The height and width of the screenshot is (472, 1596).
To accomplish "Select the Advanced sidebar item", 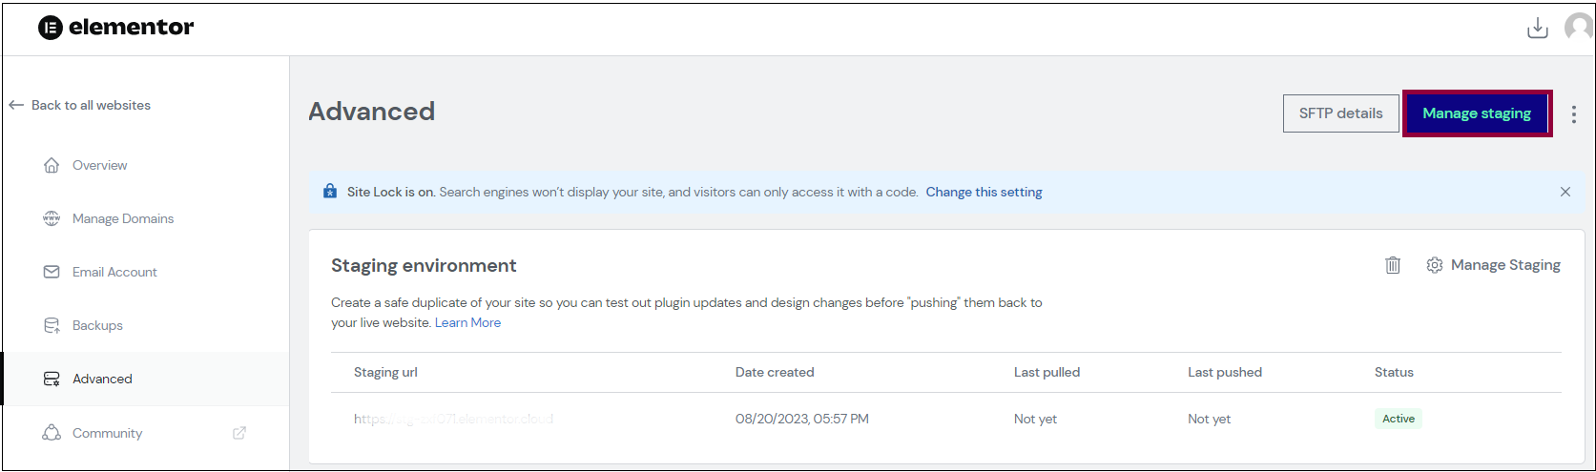I will pyautogui.click(x=102, y=379).
